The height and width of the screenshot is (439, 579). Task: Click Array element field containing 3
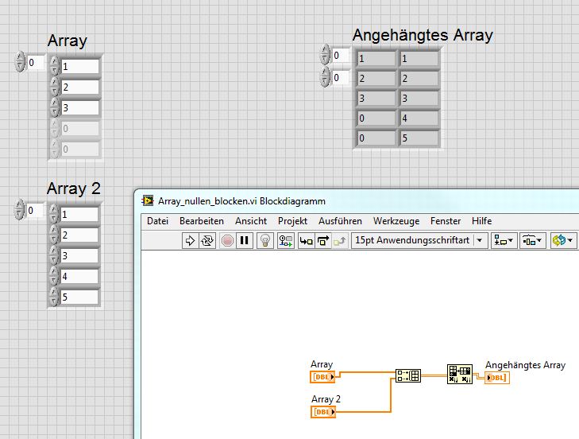coord(80,108)
